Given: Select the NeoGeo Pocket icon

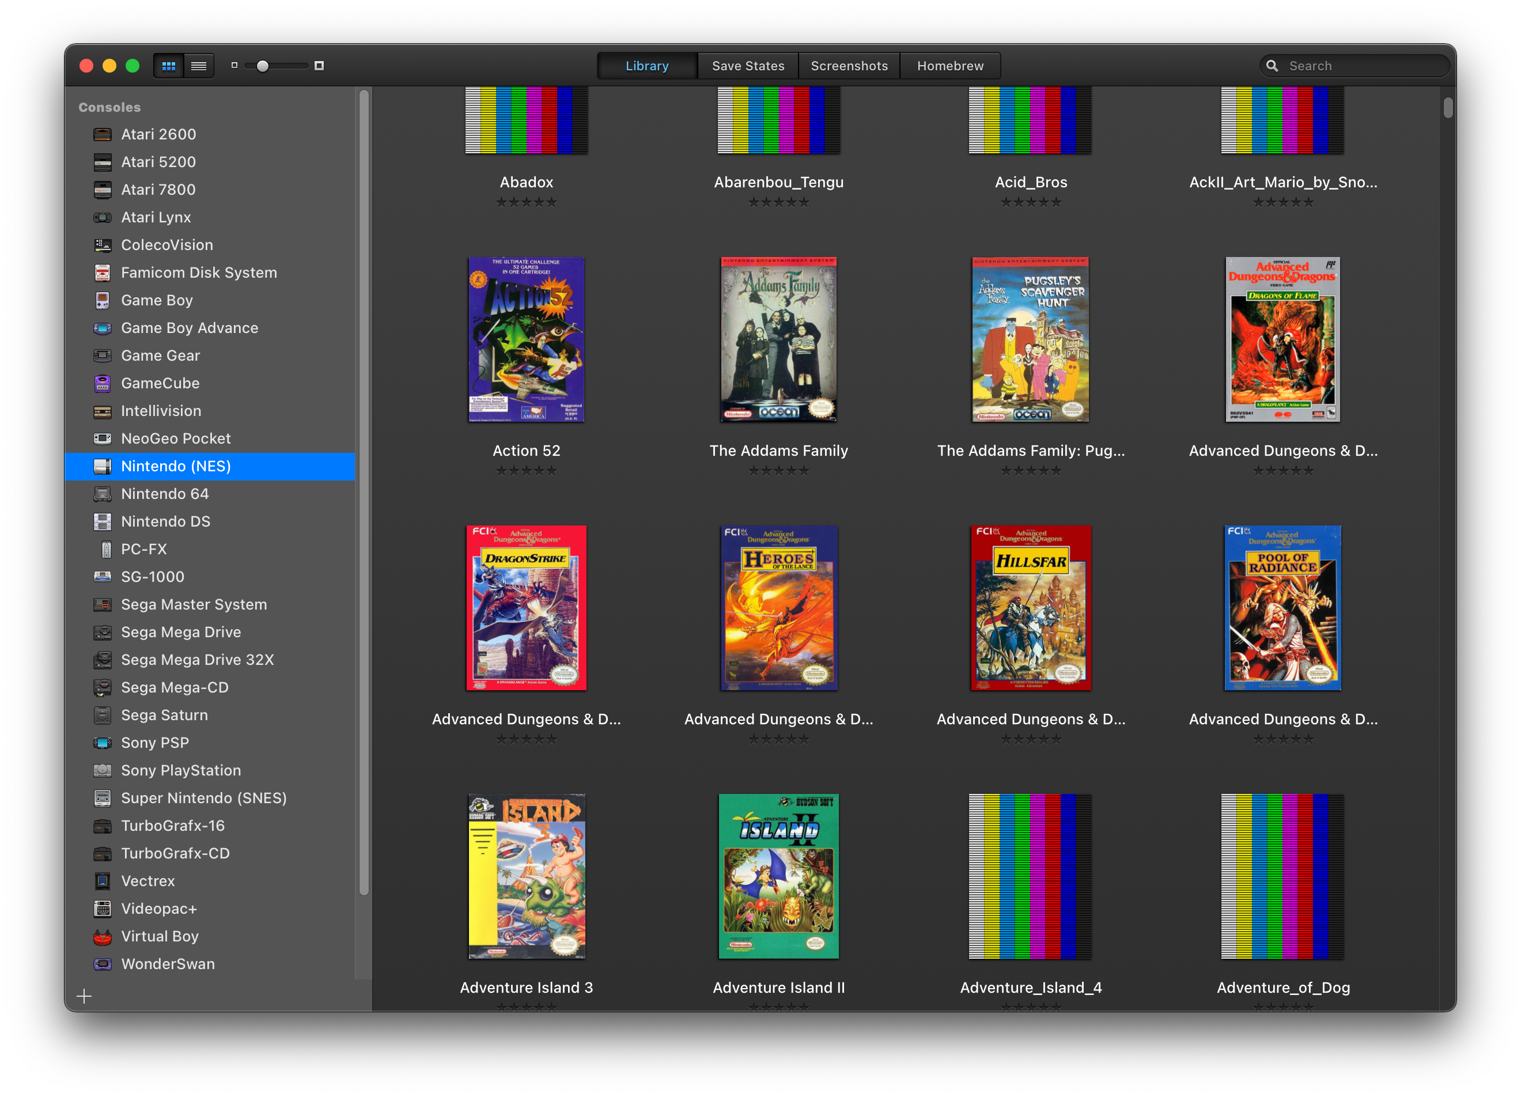Looking at the screenshot, I should (103, 438).
